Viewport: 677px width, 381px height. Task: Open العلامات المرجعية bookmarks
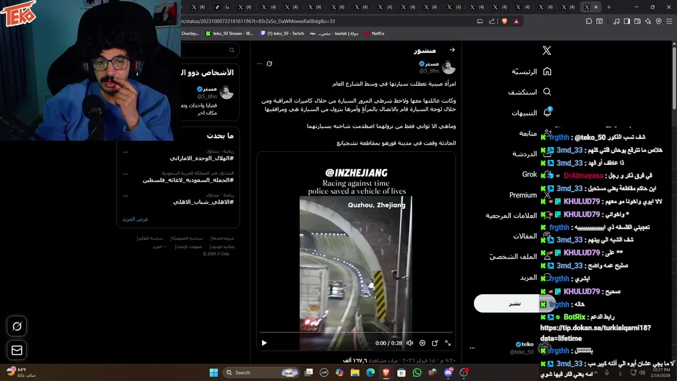(511, 215)
